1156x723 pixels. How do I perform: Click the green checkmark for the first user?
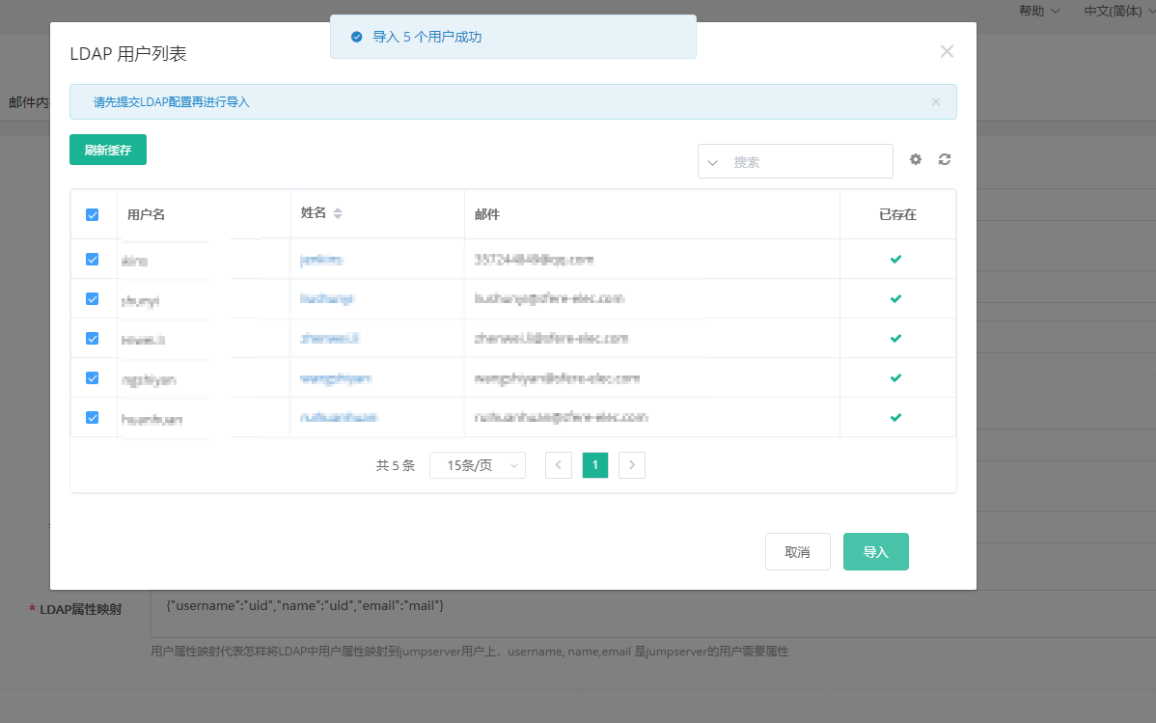coord(895,259)
